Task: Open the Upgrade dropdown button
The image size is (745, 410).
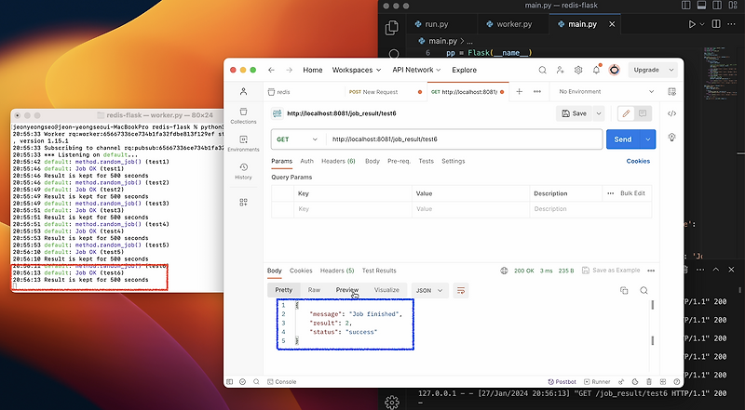Action: point(654,70)
